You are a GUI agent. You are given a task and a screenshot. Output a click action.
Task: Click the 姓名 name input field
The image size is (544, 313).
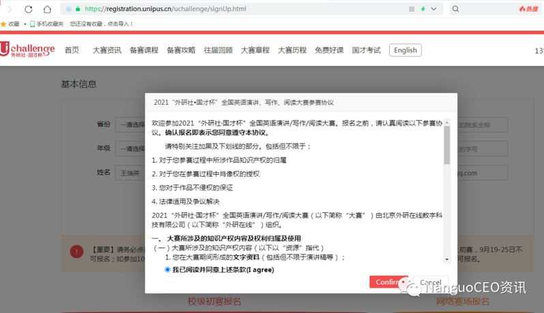[x=130, y=173]
